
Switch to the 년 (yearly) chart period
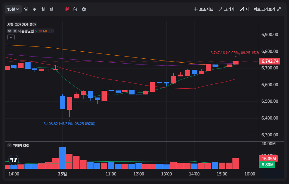click(52, 9)
